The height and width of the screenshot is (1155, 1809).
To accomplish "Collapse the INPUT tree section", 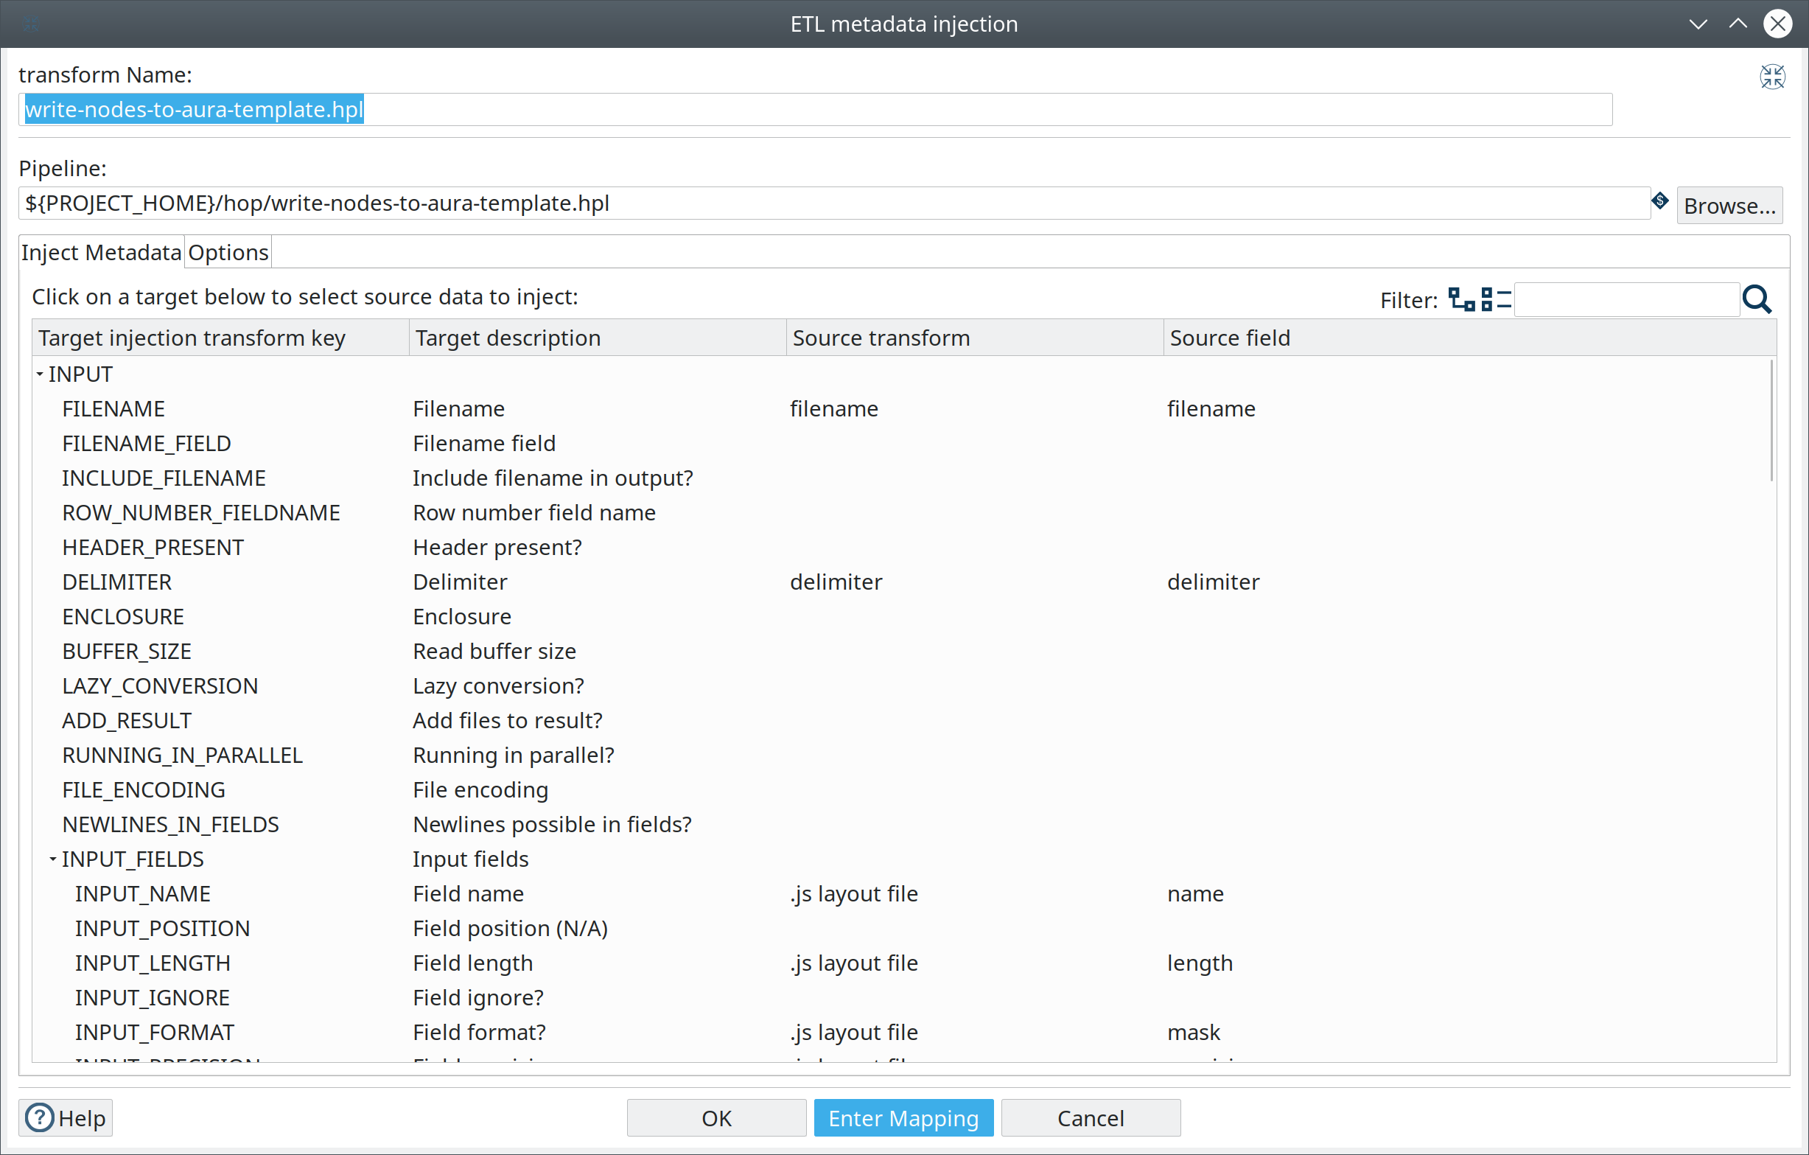I will 39,374.
